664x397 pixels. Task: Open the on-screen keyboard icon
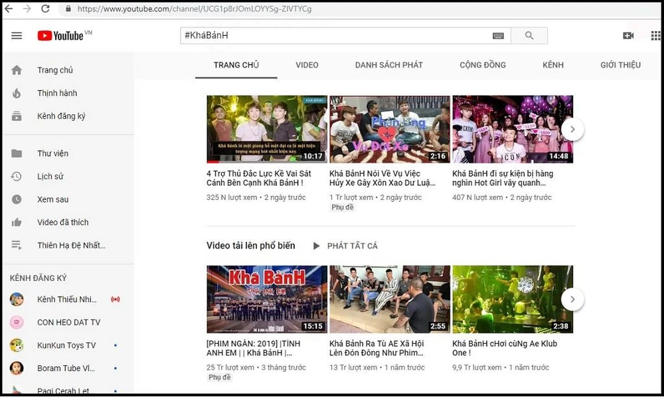pos(498,36)
